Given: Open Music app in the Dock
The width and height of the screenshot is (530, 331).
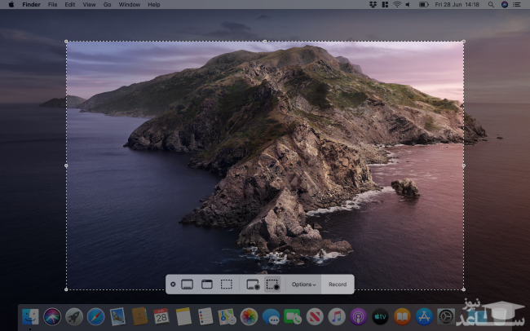Looking at the screenshot, I should pos(336,316).
